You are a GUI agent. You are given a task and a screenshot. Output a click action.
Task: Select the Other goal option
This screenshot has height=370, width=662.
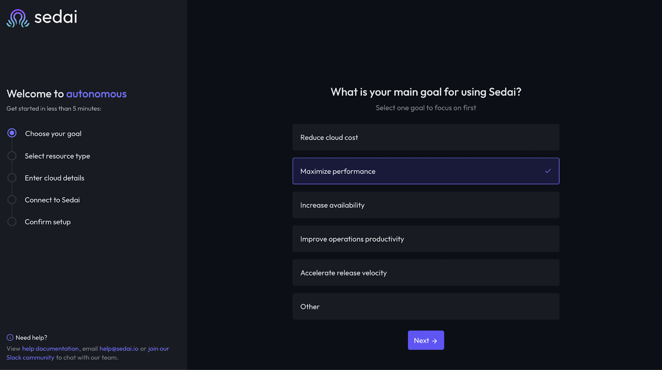[x=426, y=307]
